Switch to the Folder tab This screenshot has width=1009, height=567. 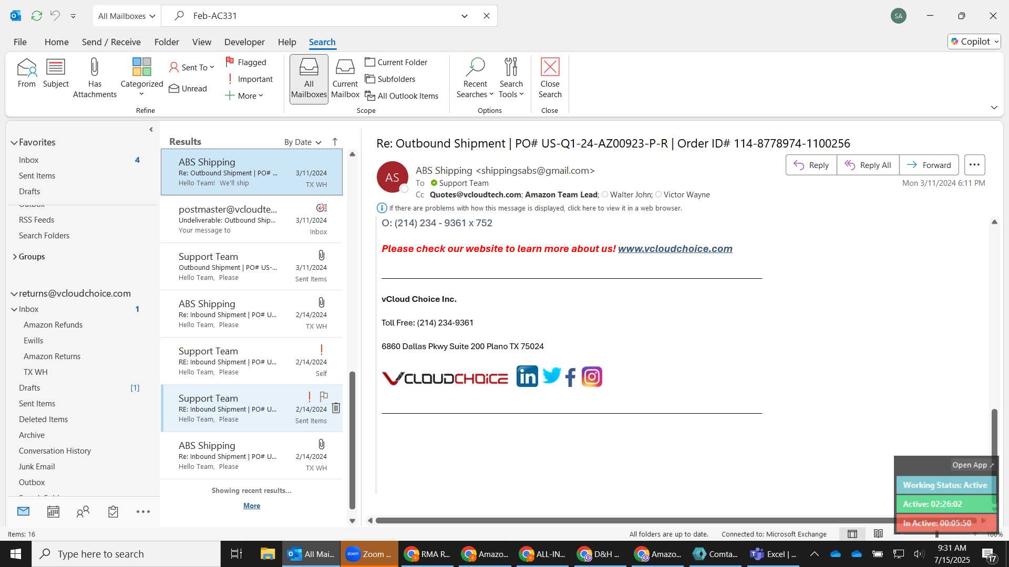pos(167,42)
